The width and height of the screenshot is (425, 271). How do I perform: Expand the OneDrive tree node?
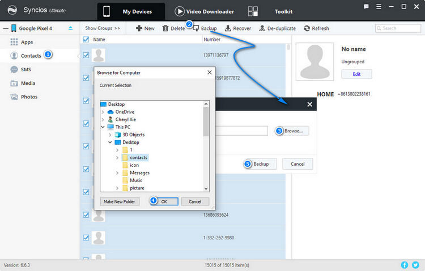pos(103,112)
